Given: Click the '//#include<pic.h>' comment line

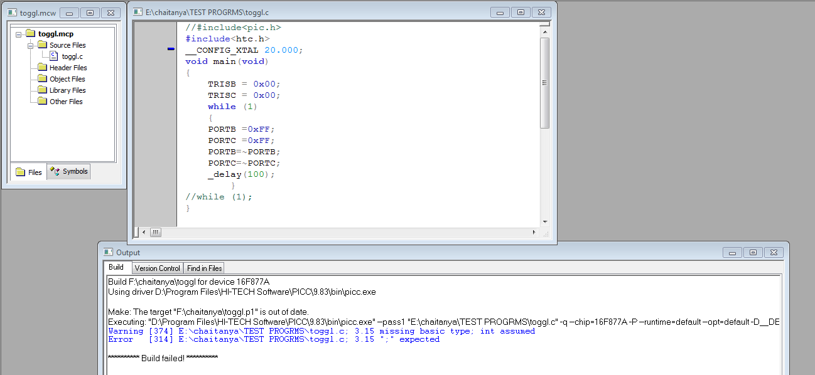Looking at the screenshot, I should tap(233, 28).
